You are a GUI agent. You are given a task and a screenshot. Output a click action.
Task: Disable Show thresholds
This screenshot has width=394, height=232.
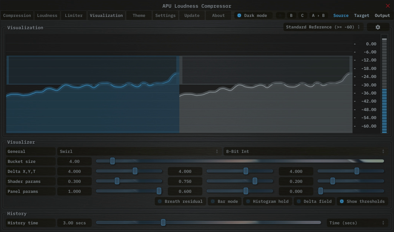click(x=362, y=201)
